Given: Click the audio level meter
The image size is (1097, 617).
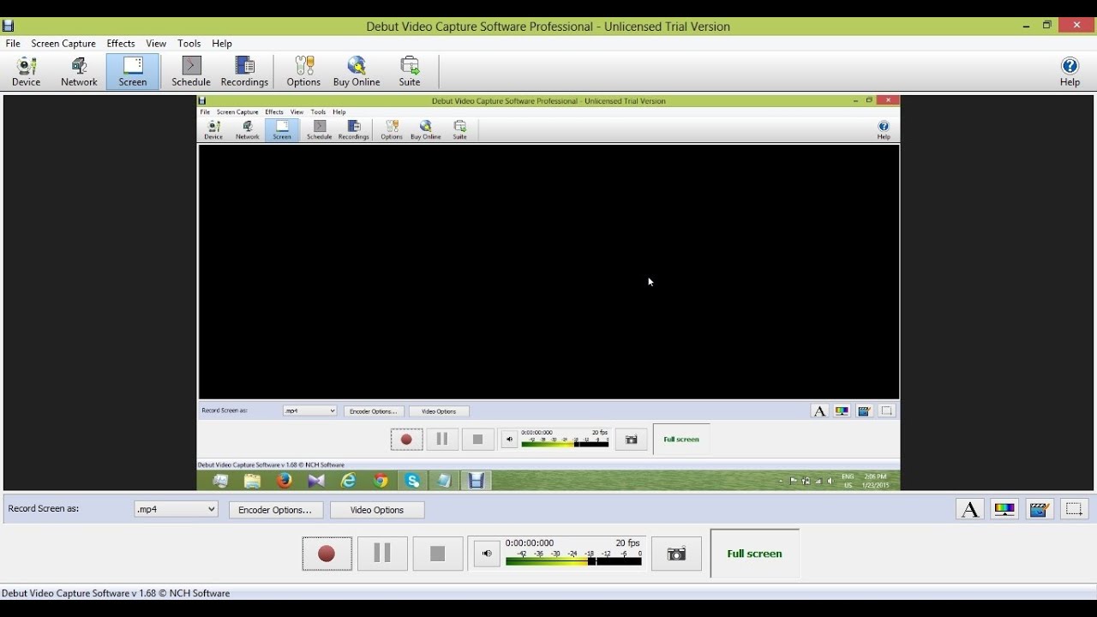Looking at the screenshot, I should click(573, 559).
